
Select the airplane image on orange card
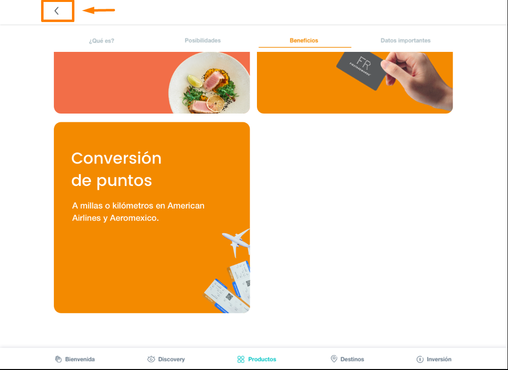[236, 242]
